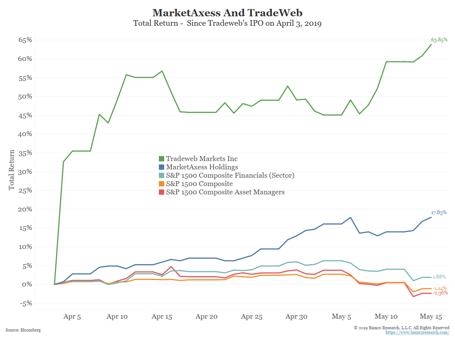Screen dimensions: 455x341
Task: Click the "May 15" date label
Action: [x=430, y=317]
